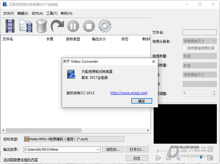Click the Video Converter icon in the about dialog
The image size is (220, 164).
tap(71, 75)
